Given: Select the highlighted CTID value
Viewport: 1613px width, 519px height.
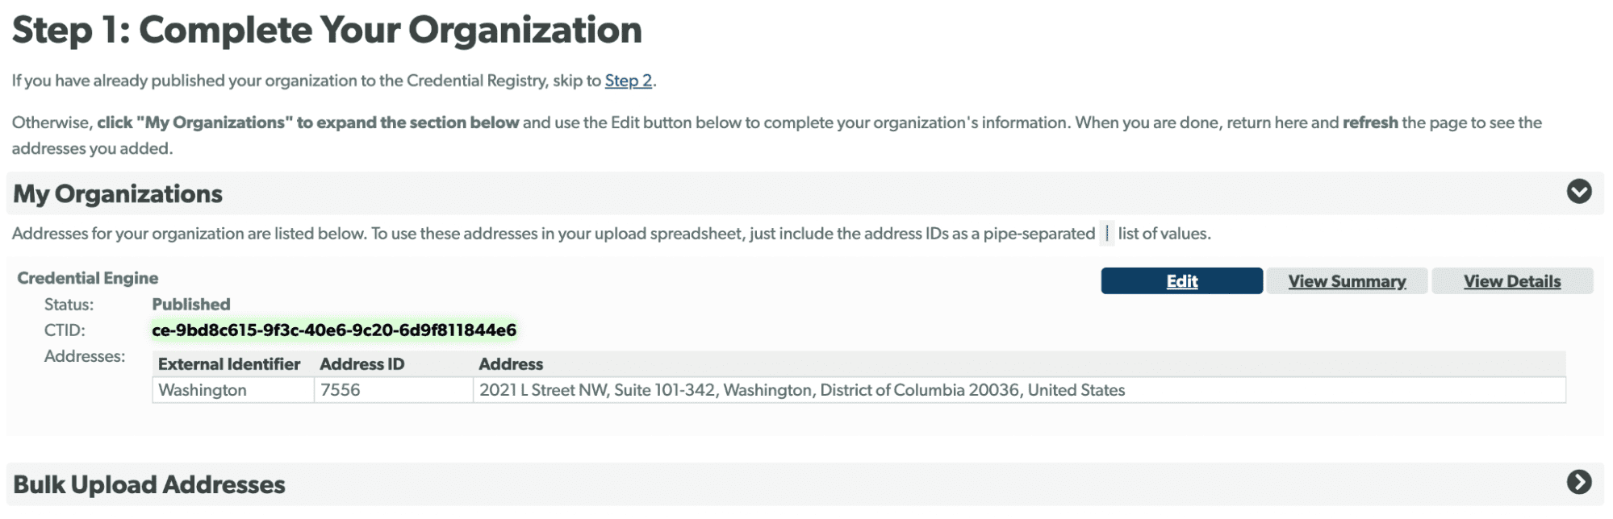Looking at the screenshot, I should tap(335, 330).
